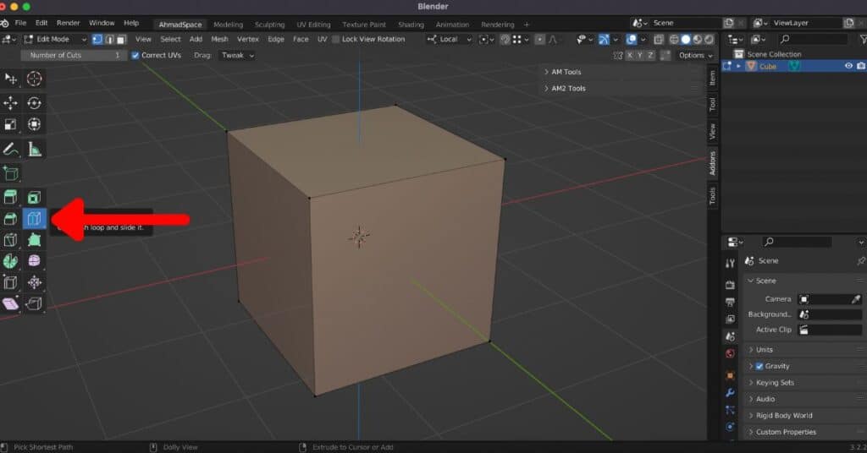Choose the Annotate pencil tool
Screen dimensions: 867x453
(11, 149)
